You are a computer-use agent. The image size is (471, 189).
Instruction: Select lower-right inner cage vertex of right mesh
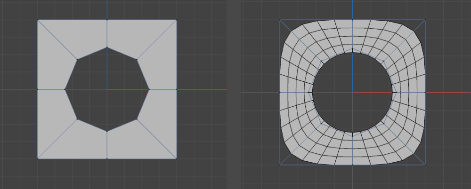tap(383, 123)
